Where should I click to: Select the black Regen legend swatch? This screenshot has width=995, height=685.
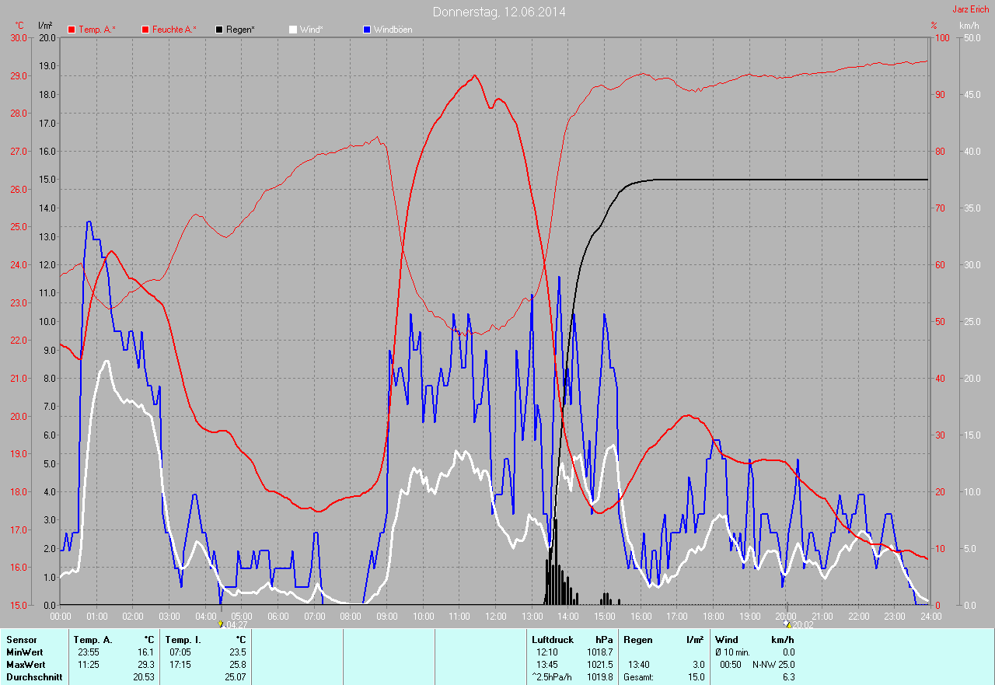[219, 30]
